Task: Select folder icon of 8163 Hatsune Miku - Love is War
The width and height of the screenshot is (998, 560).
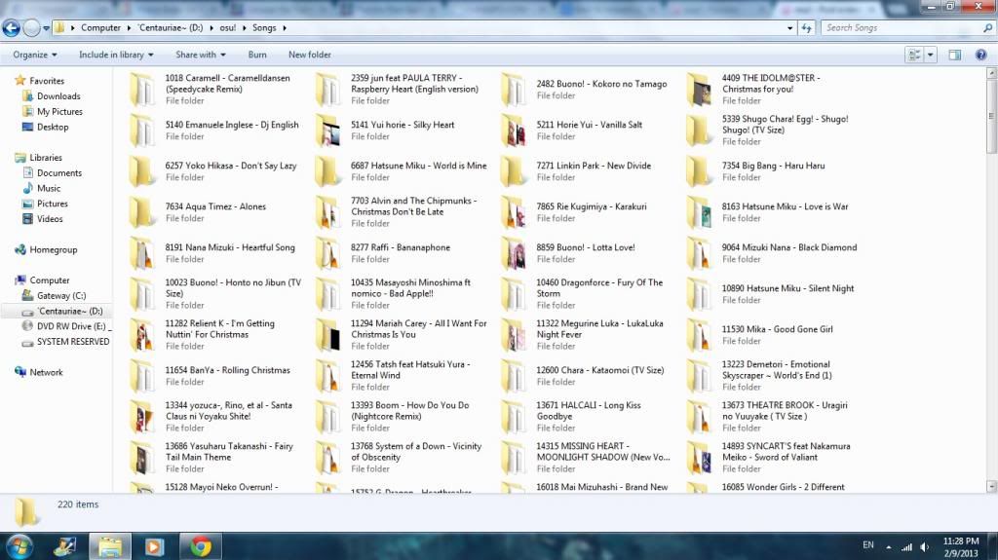Action: coord(699,212)
